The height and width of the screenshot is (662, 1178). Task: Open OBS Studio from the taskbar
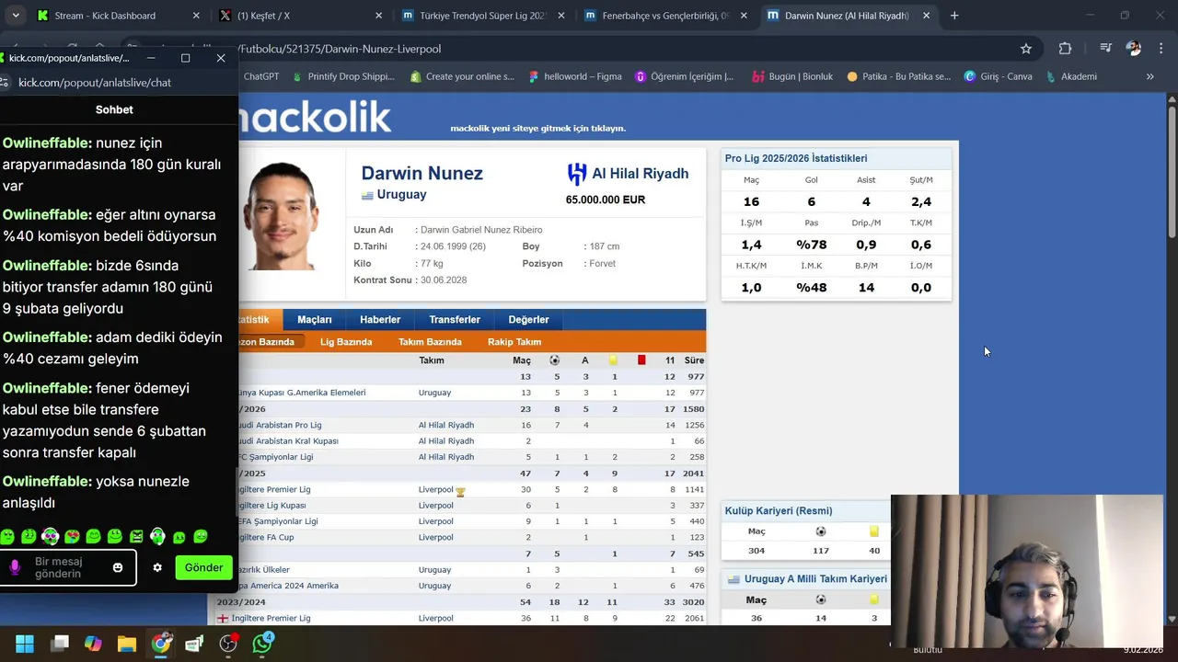coord(228,644)
